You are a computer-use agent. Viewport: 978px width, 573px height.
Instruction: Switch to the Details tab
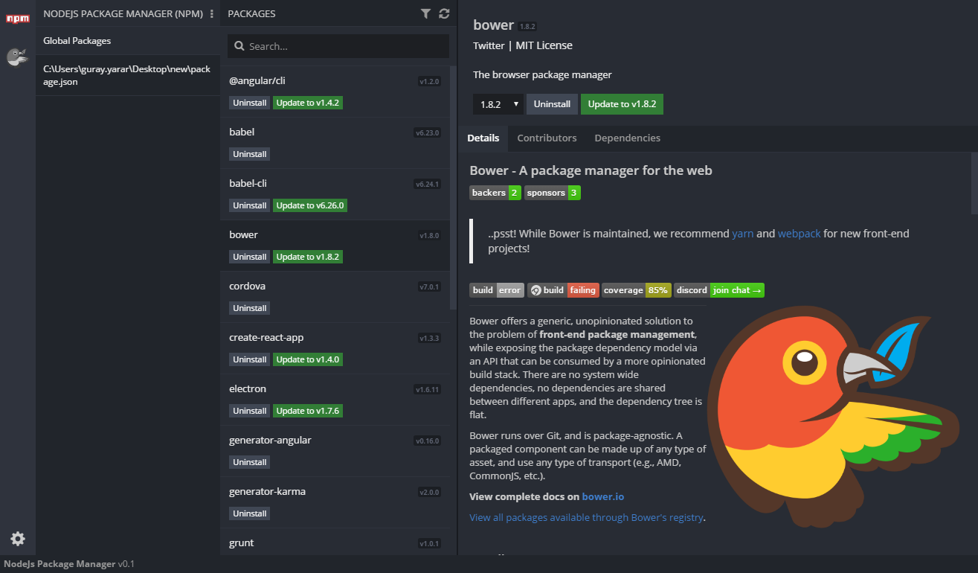coord(483,138)
